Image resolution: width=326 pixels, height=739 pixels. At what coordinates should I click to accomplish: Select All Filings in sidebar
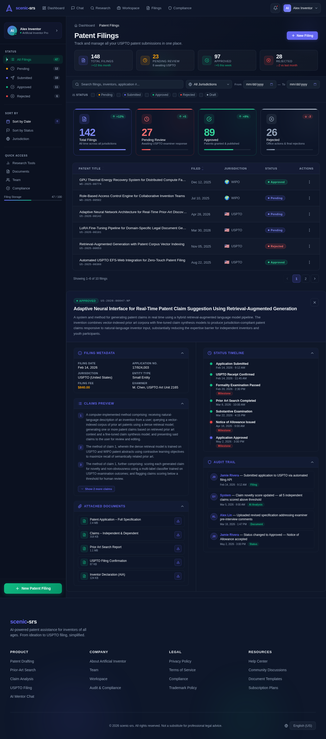click(x=33, y=59)
